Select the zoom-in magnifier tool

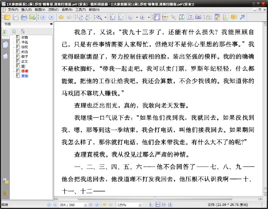click(99, 17)
